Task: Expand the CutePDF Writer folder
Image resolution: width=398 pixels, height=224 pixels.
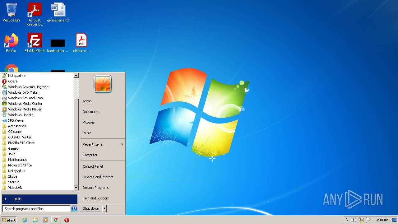Action: pyautogui.click(x=37, y=137)
